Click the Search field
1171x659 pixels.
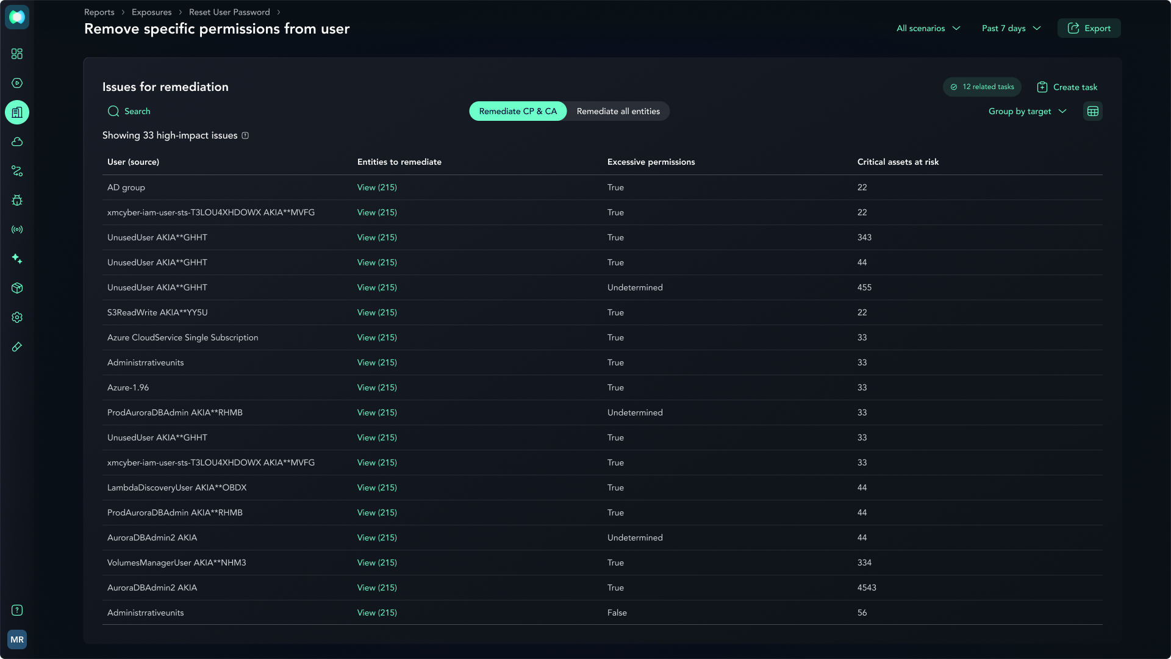(x=137, y=111)
